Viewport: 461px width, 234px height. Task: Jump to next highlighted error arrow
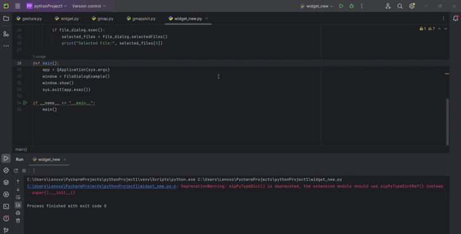tap(445, 28)
